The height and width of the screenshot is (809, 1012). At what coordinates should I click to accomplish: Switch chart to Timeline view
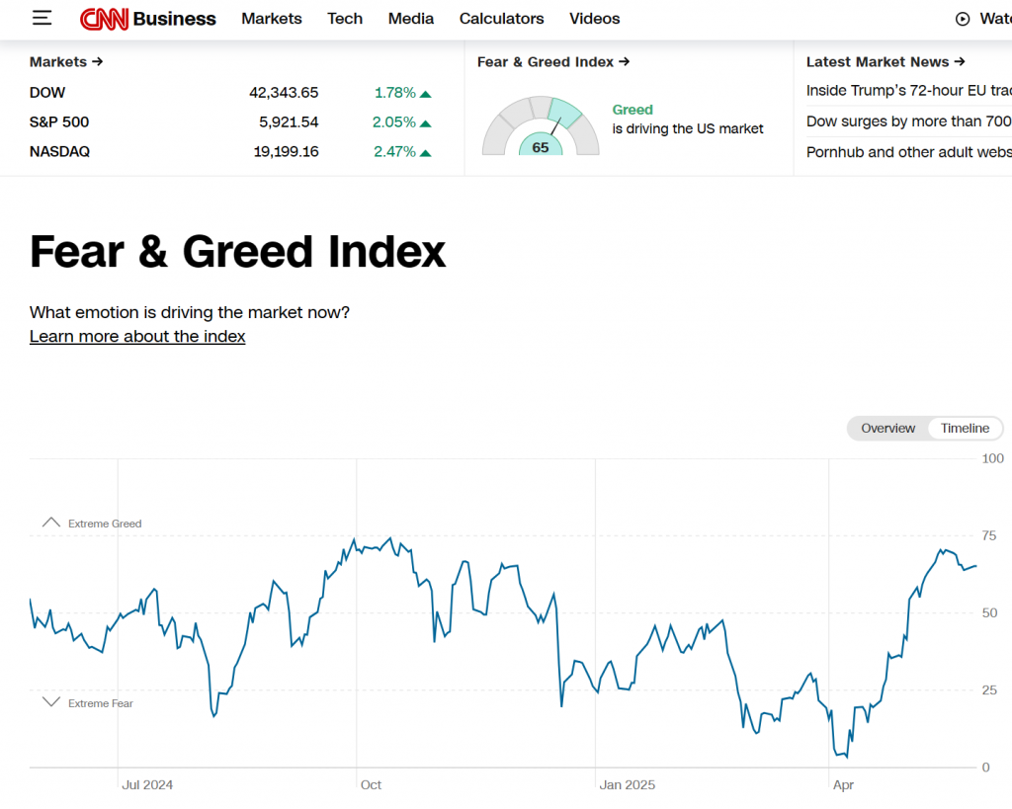[965, 428]
